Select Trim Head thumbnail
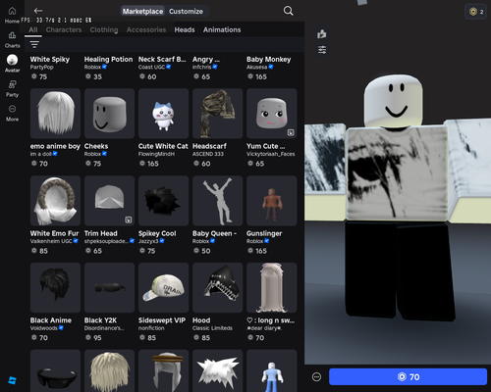 tap(109, 201)
